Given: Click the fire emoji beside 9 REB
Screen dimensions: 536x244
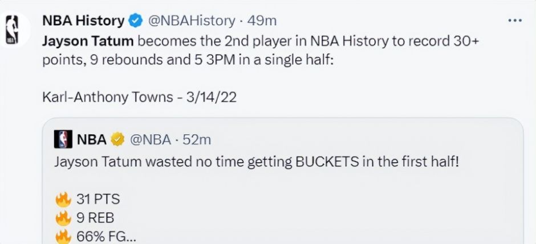Looking at the screenshot, I should click(x=63, y=218).
